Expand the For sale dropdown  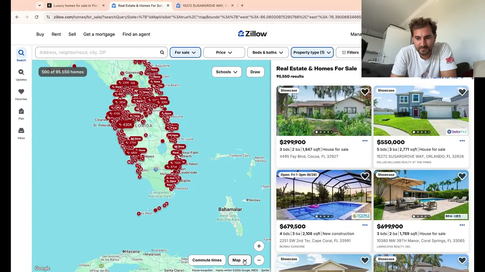[x=185, y=53]
